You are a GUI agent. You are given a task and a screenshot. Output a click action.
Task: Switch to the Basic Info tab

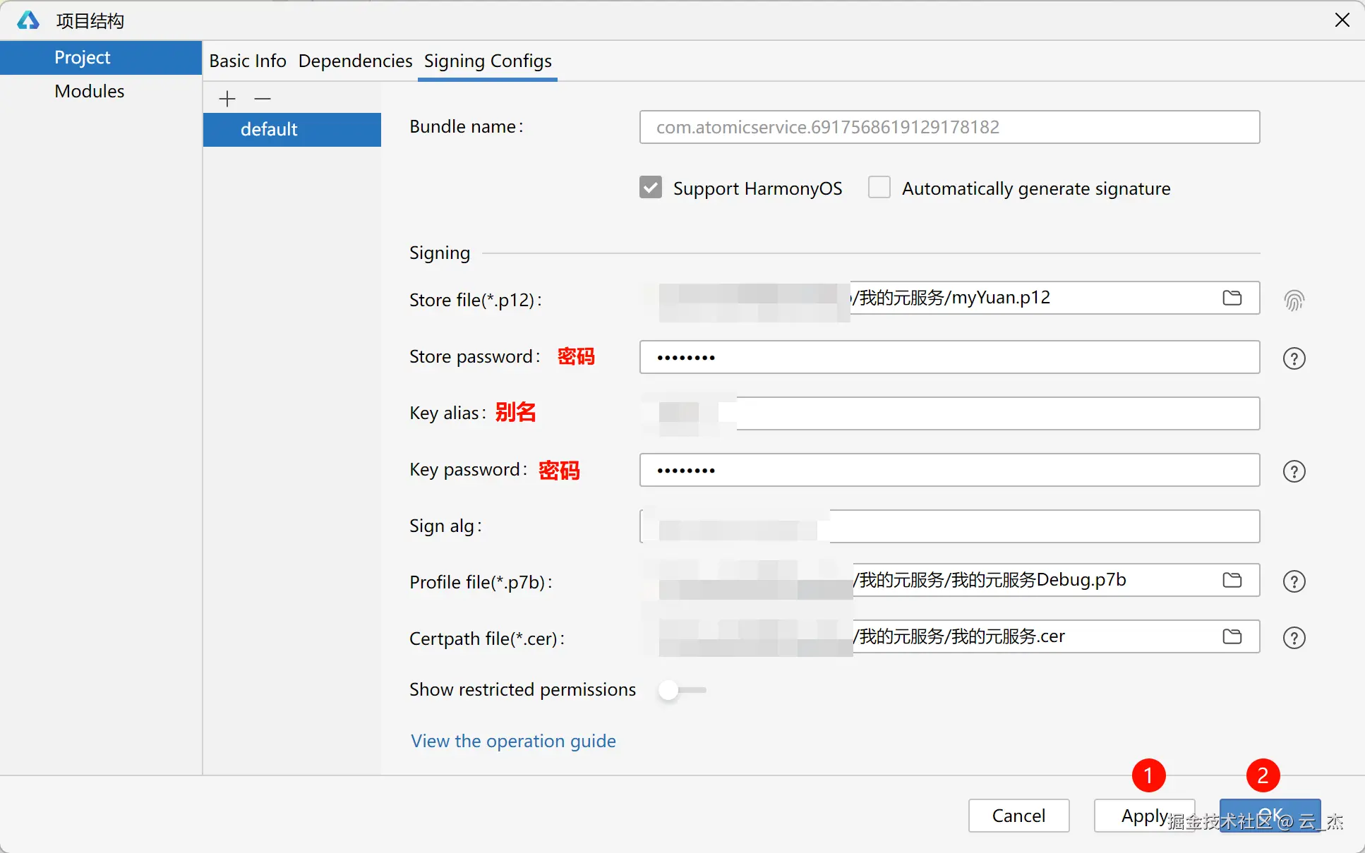click(x=247, y=61)
